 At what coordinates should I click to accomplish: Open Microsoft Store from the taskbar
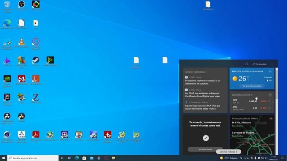(84, 158)
